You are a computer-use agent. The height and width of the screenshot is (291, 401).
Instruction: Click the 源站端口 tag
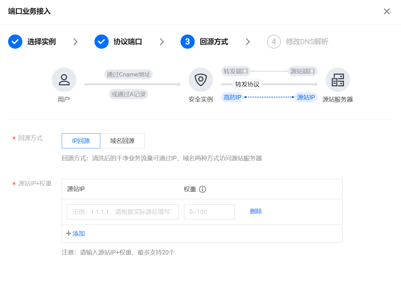point(303,71)
